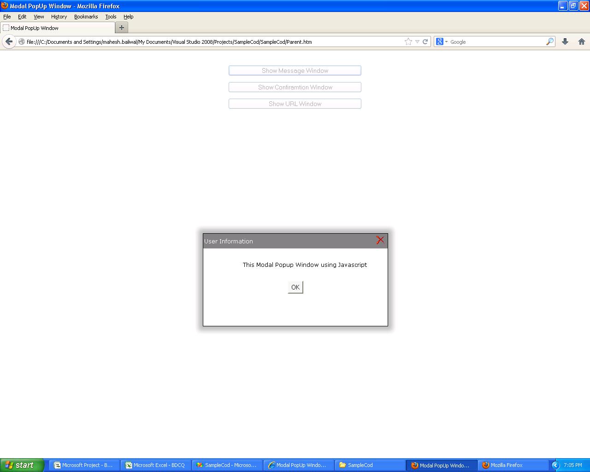The width and height of the screenshot is (590, 472).
Task: Open the Bookmarks menu
Action: (86, 17)
